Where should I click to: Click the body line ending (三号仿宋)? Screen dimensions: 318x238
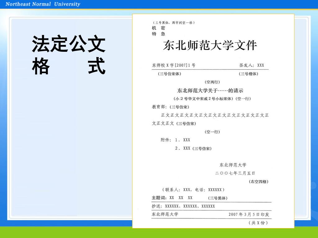tap(174, 123)
